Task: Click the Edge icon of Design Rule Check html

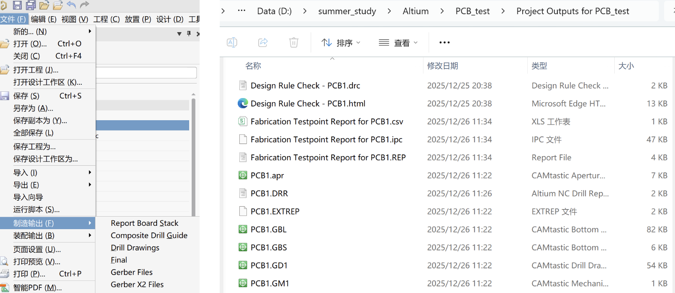Action: pos(243,104)
